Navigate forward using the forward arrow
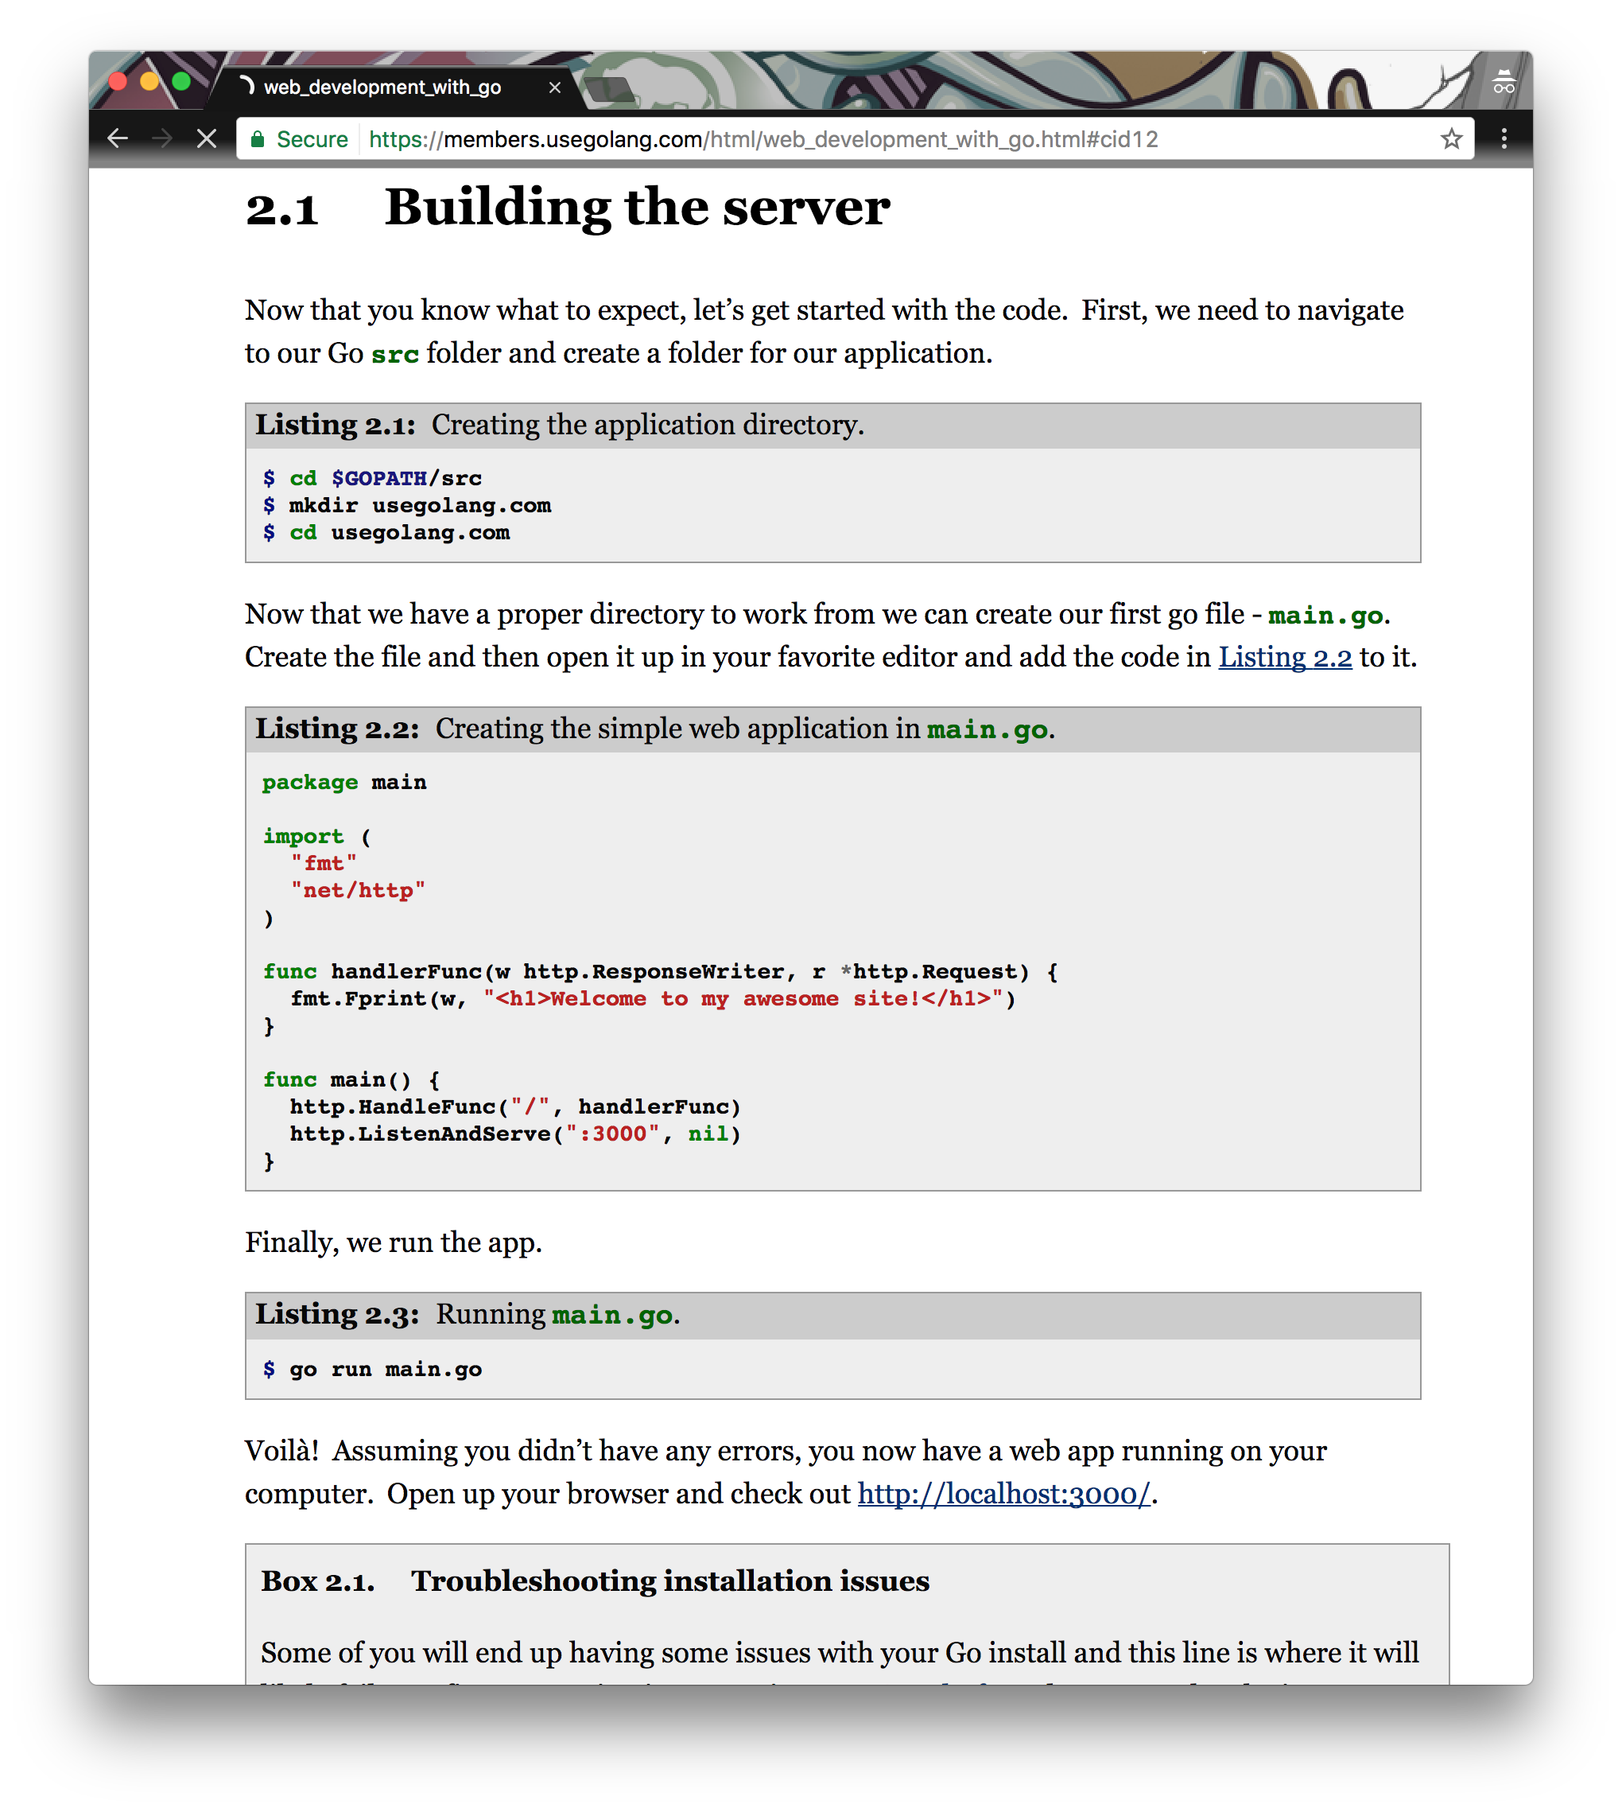The width and height of the screenshot is (1622, 1812). click(162, 139)
